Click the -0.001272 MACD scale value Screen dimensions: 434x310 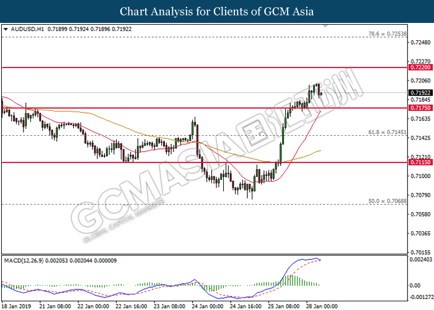[x=420, y=297]
